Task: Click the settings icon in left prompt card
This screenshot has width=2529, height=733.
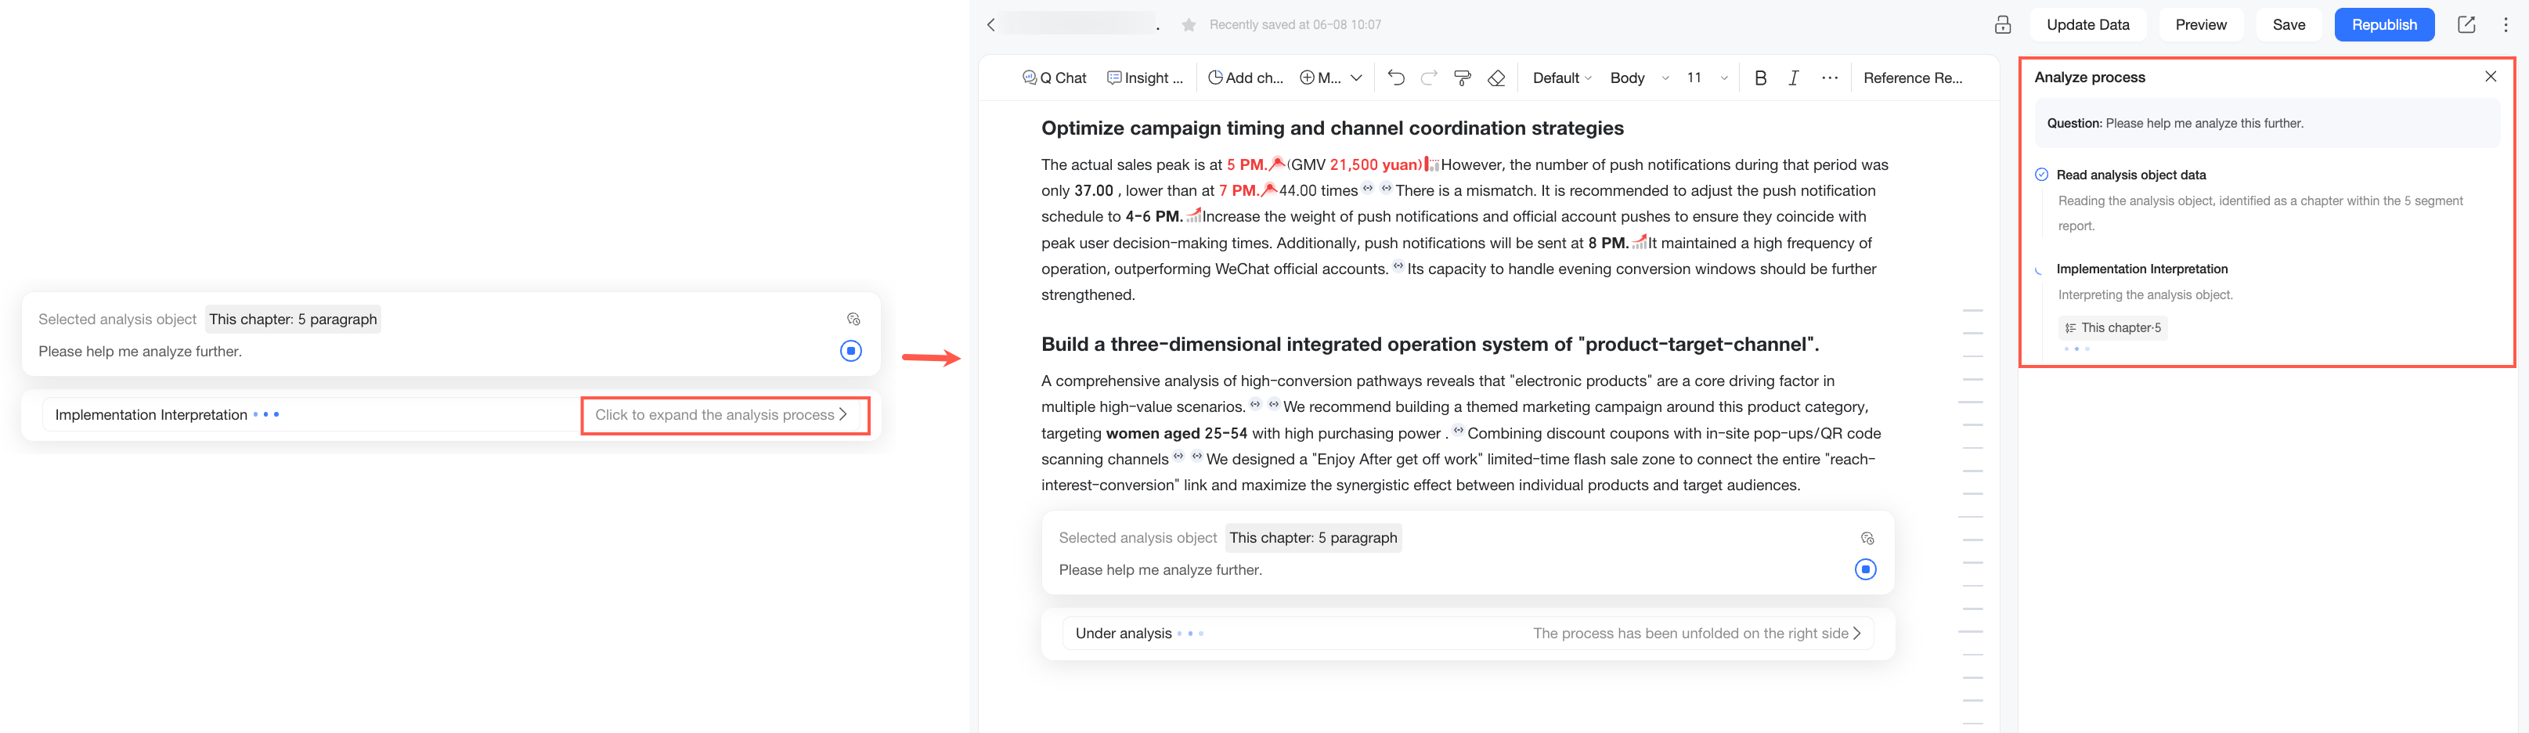Action: pyautogui.click(x=853, y=320)
